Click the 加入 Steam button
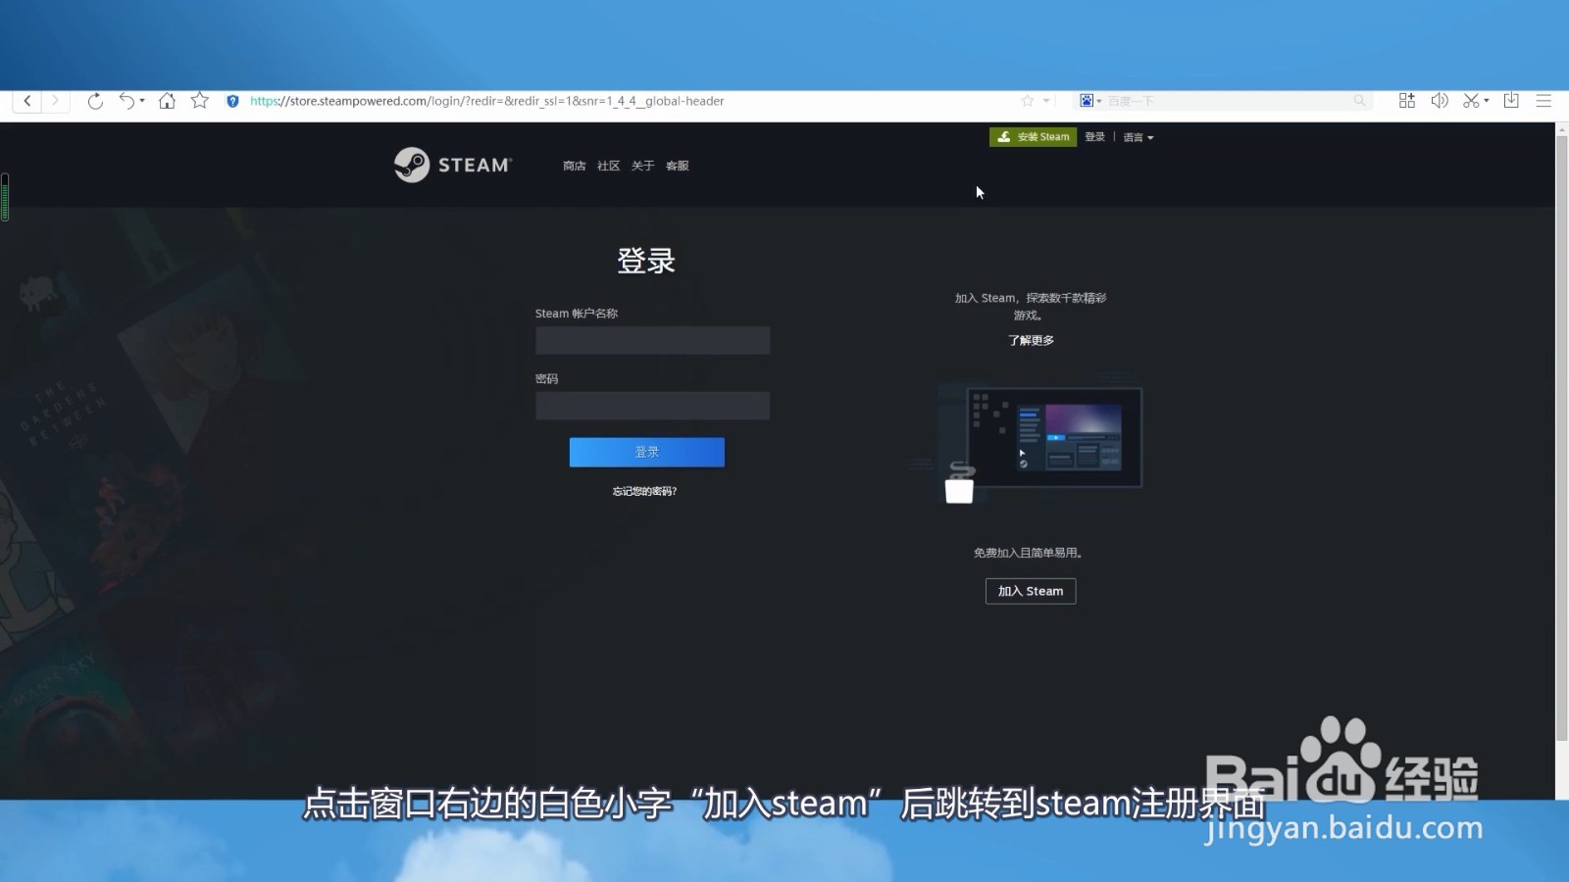The width and height of the screenshot is (1569, 882). tap(1031, 591)
